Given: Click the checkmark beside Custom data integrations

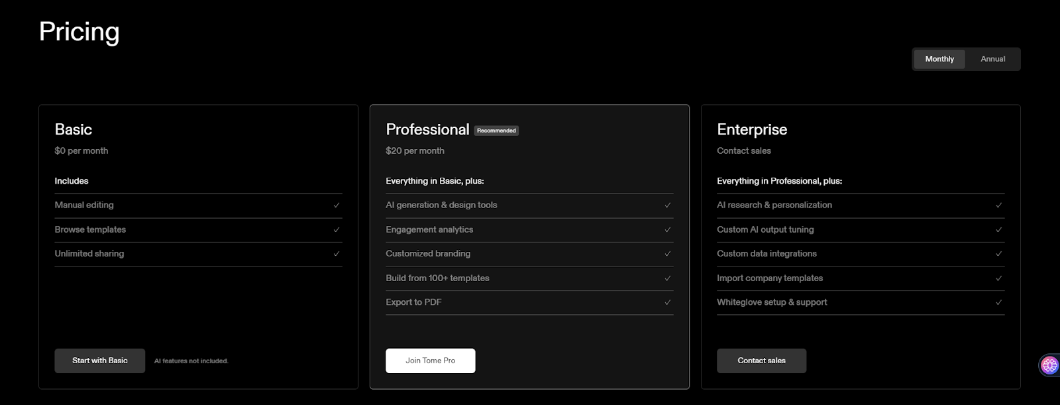Looking at the screenshot, I should (x=999, y=254).
